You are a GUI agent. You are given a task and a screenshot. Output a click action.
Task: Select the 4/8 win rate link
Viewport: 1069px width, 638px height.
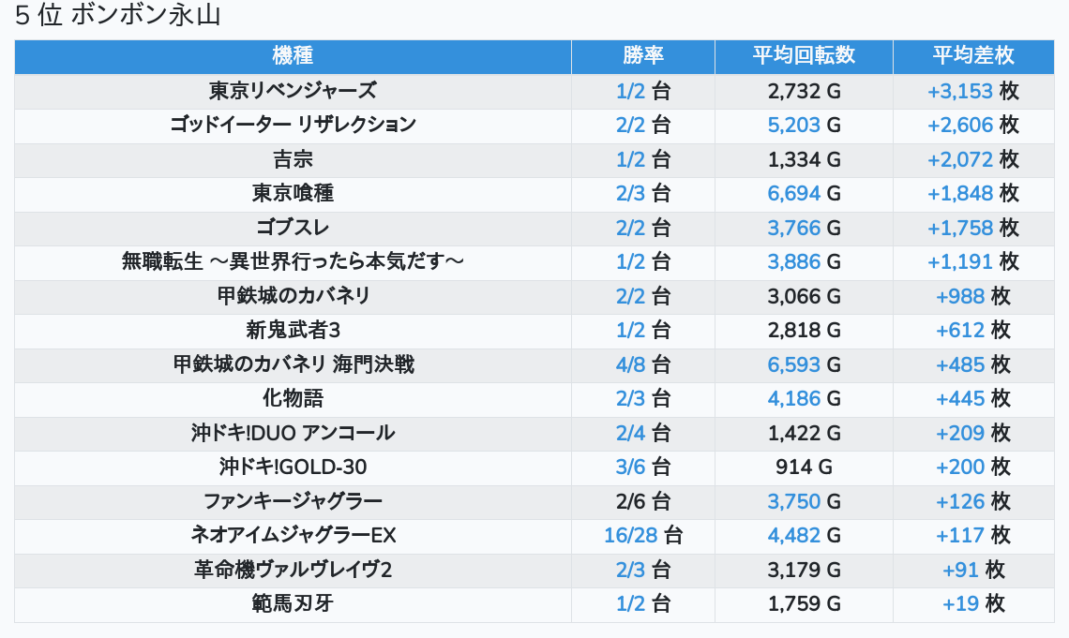click(x=631, y=364)
